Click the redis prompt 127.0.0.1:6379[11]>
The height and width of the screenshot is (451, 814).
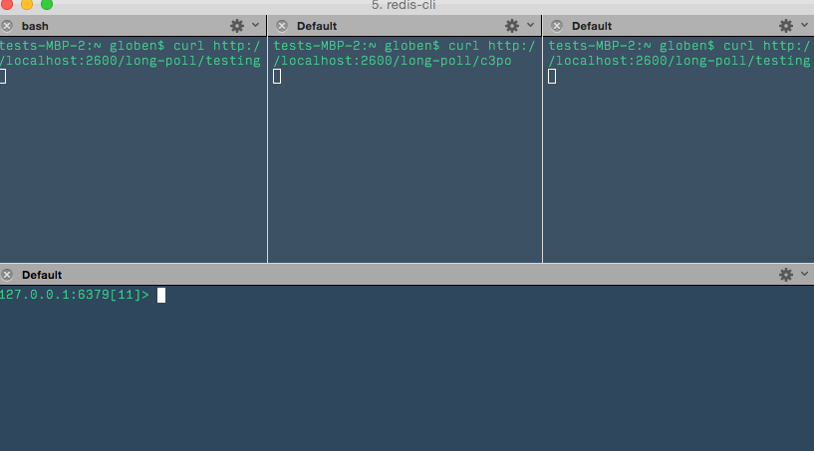click(75, 295)
